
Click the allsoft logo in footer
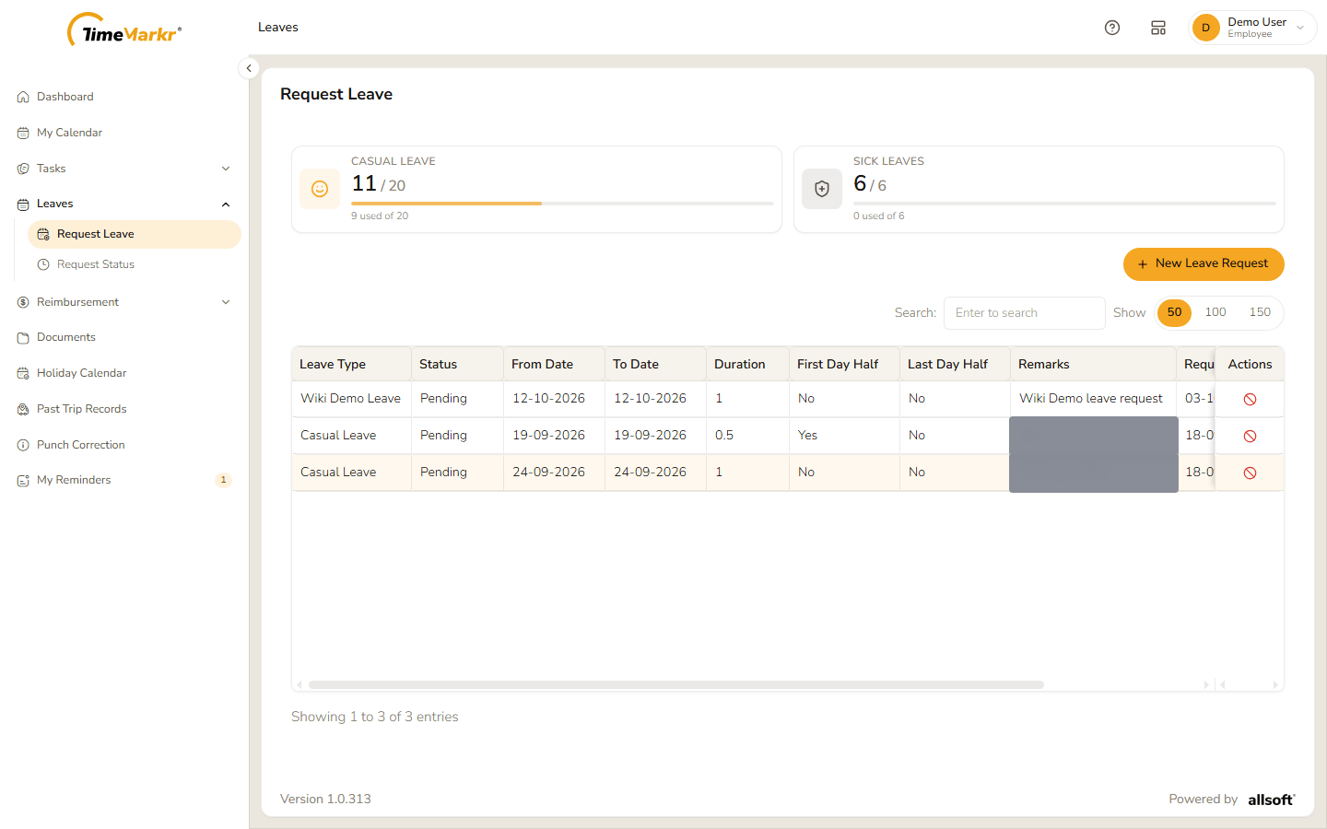pos(1272,800)
